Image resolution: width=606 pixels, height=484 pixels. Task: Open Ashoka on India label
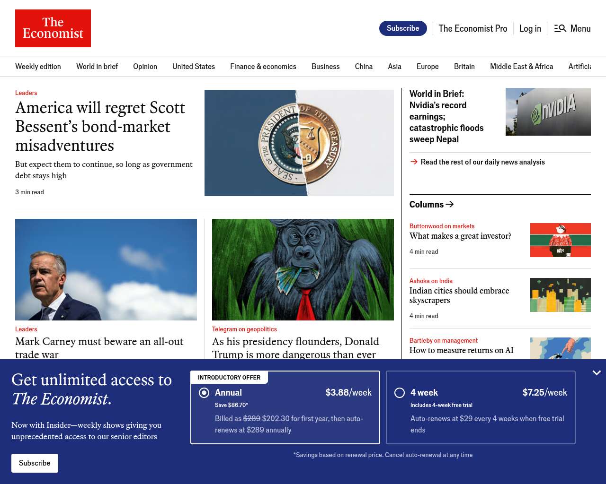click(431, 281)
